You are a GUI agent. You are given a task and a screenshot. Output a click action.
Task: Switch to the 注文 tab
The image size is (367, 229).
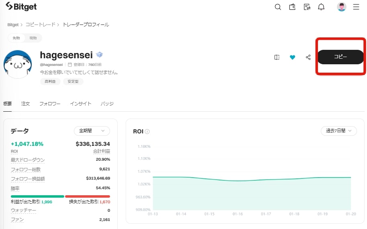(x=25, y=104)
